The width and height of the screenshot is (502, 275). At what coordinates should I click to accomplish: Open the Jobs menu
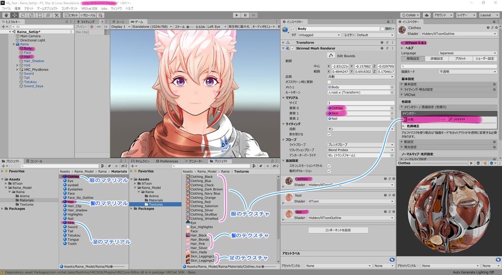pyautogui.click(x=104, y=9)
